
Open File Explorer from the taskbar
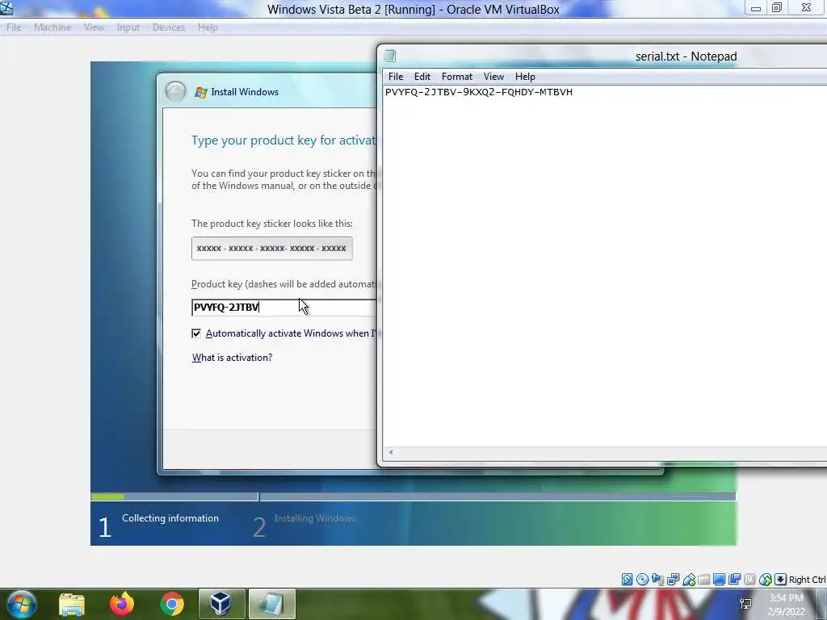pyautogui.click(x=72, y=604)
